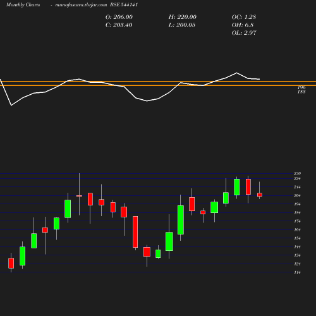Select the high value 'H: 220.00'

183,17
